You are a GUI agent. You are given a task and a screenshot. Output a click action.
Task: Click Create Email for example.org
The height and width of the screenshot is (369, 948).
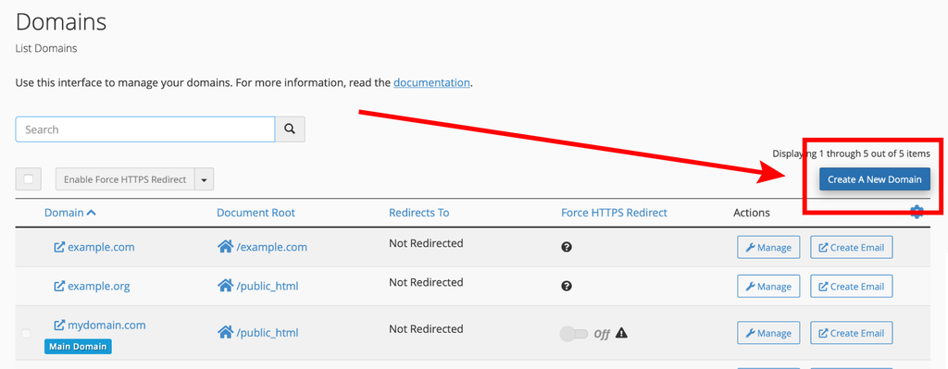852,287
